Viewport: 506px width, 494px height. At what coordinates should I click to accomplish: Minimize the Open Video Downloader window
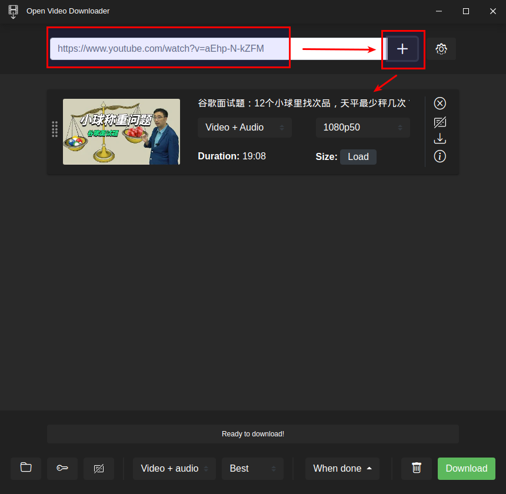[439, 11]
